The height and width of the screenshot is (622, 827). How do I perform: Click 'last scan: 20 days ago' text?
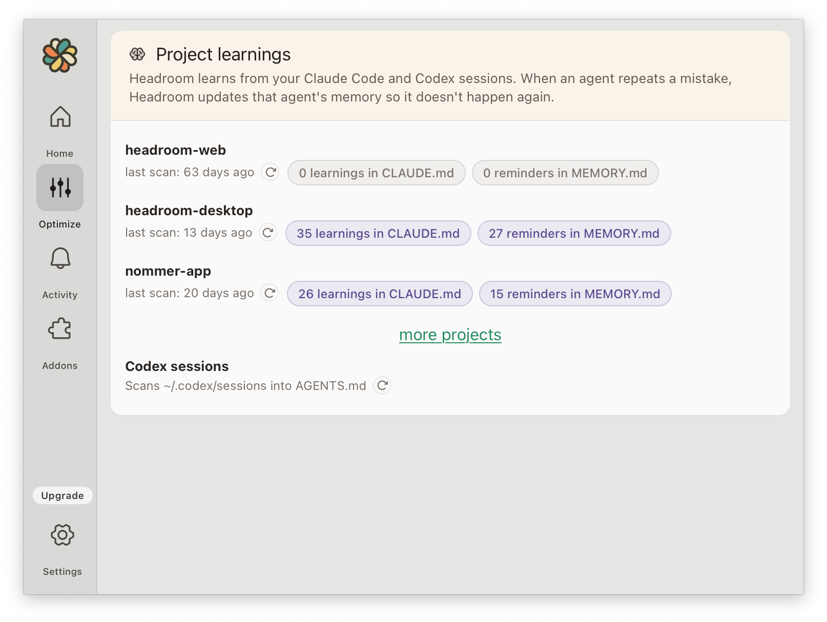[x=190, y=293]
